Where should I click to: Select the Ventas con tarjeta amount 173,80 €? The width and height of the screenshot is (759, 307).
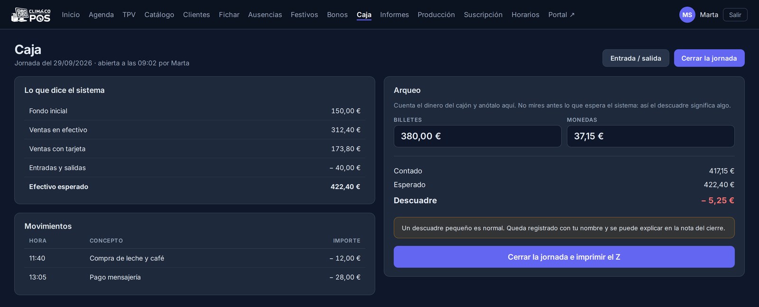click(346, 149)
